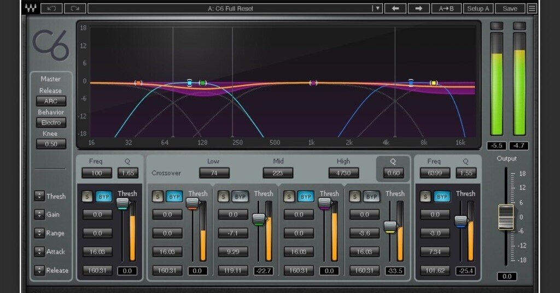This screenshot has width=560, height=293.
Task: Bypass the left floating band at 100 Hz
Action: (x=103, y=196)
